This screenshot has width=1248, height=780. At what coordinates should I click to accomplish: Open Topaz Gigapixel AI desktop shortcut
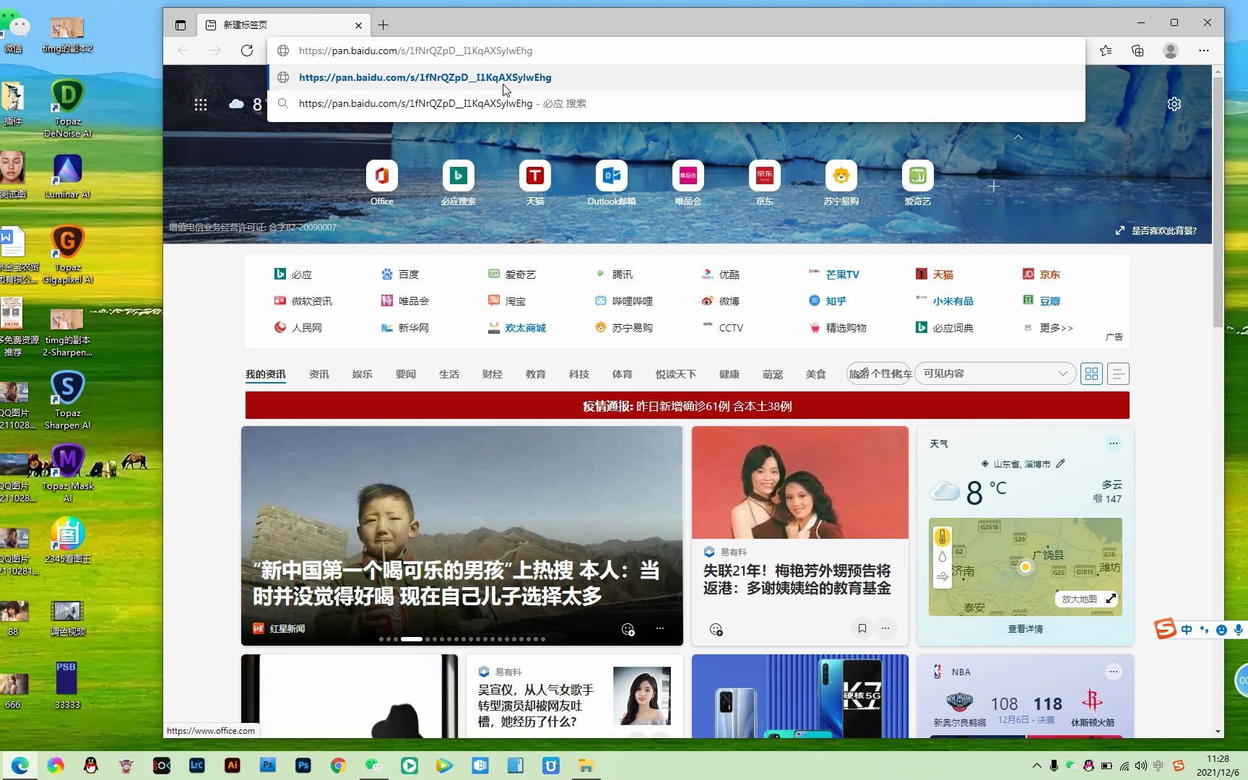point(67,255)
